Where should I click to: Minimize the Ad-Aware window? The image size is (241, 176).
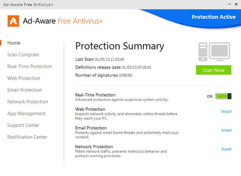click(x=229, y=4)
